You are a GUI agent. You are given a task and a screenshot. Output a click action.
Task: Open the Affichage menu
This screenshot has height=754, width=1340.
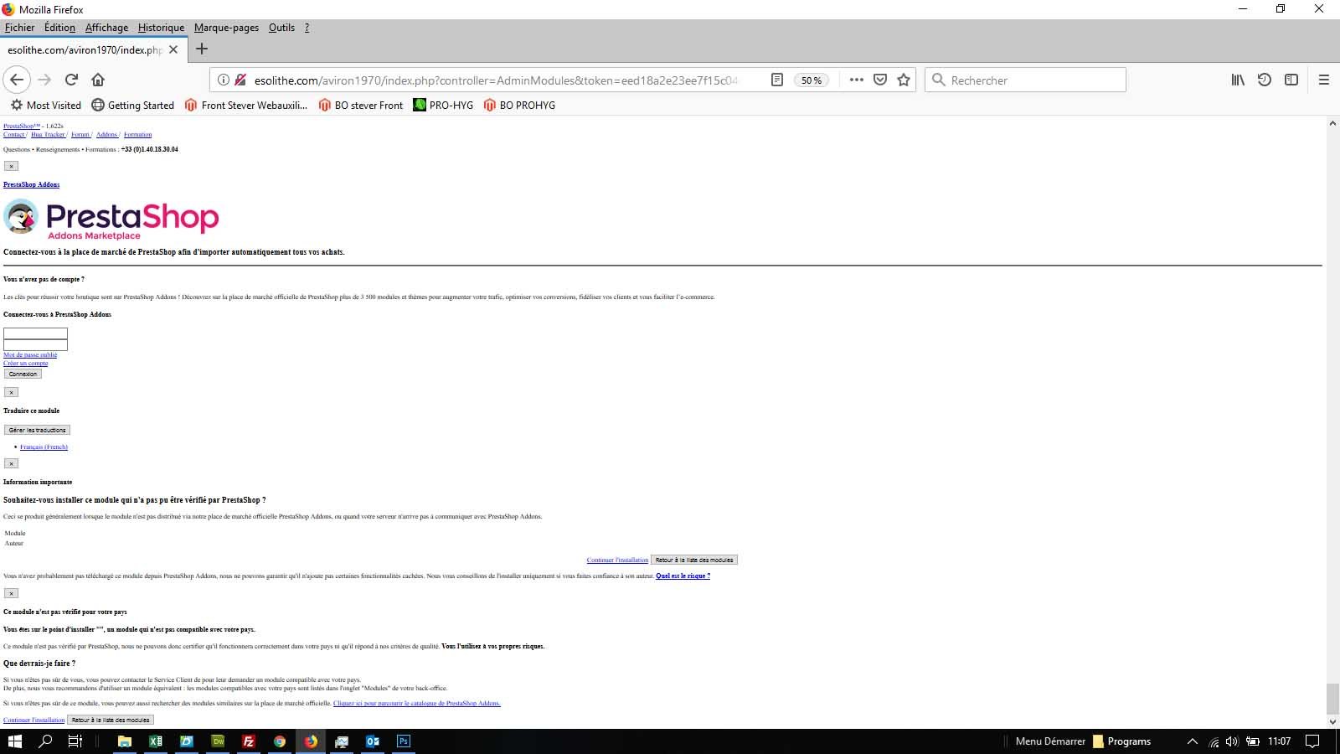(106, 28)
